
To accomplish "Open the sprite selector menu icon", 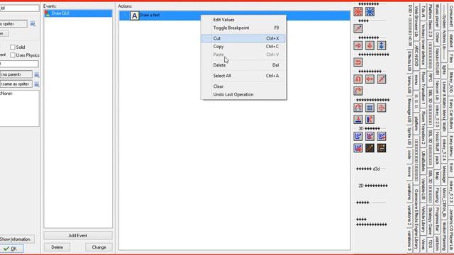I will pos(33,24).
